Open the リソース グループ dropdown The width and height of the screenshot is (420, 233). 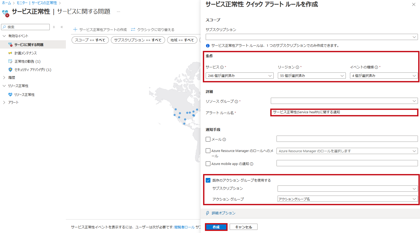[344, 101]
